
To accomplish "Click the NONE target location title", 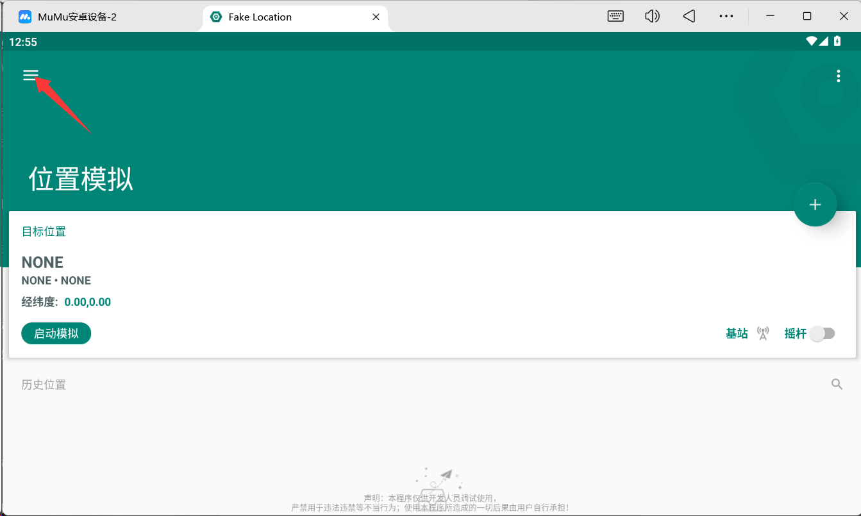I will click(x=42, y=262).
